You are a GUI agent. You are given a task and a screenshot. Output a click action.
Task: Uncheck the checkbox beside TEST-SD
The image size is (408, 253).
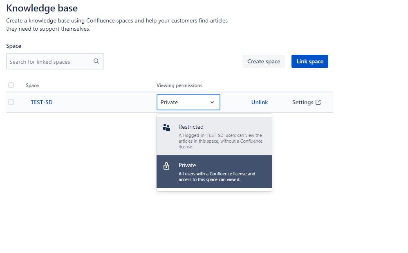coord(11,102)
